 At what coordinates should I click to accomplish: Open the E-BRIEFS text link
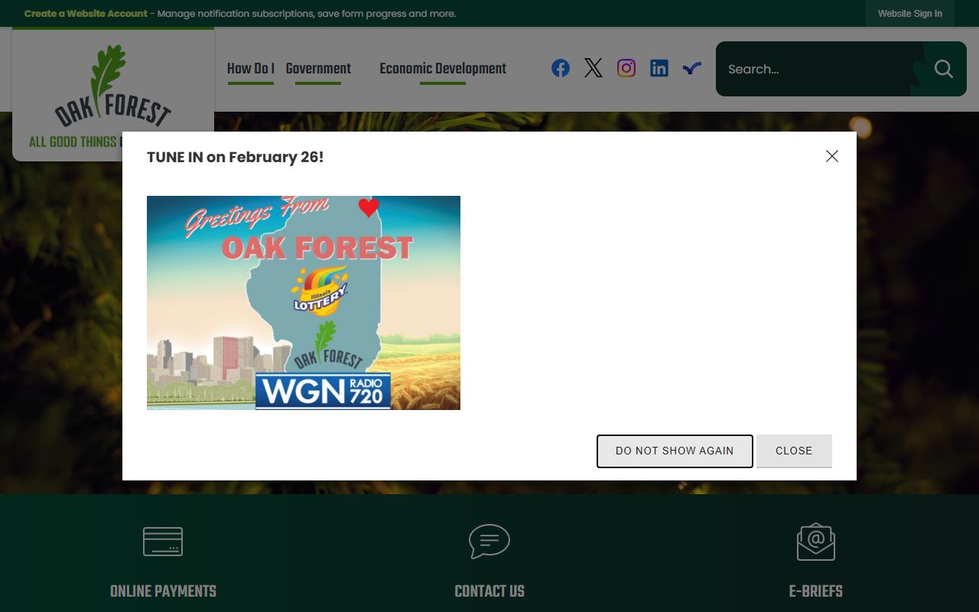[815, 591]
